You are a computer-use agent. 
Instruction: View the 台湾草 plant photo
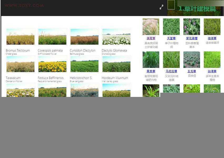pos(212,60)
